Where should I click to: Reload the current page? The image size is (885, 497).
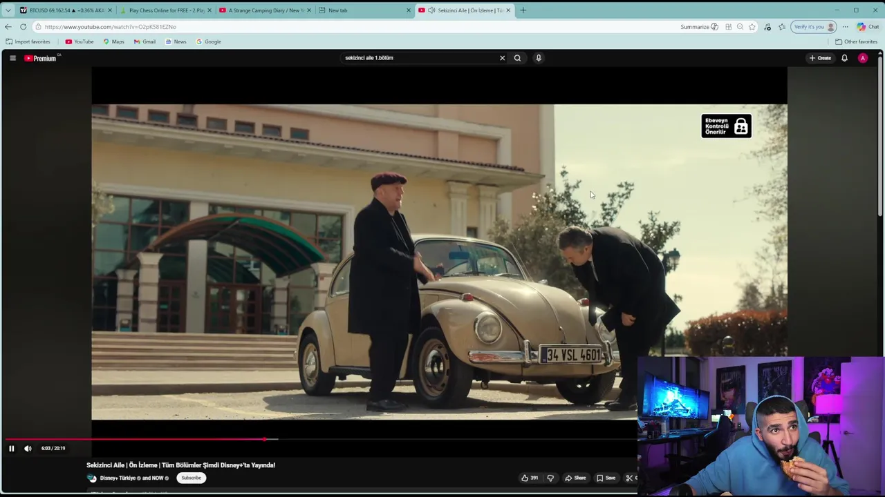click(x=23, y=27)
